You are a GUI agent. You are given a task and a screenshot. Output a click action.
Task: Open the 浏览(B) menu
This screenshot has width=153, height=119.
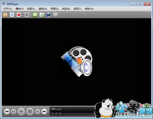click(x=66, y=9)
